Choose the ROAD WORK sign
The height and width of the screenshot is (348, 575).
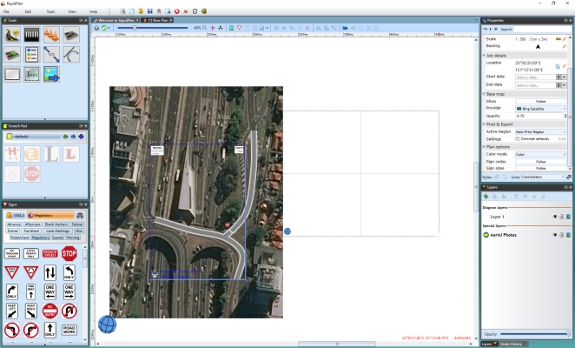click(69, 330)
